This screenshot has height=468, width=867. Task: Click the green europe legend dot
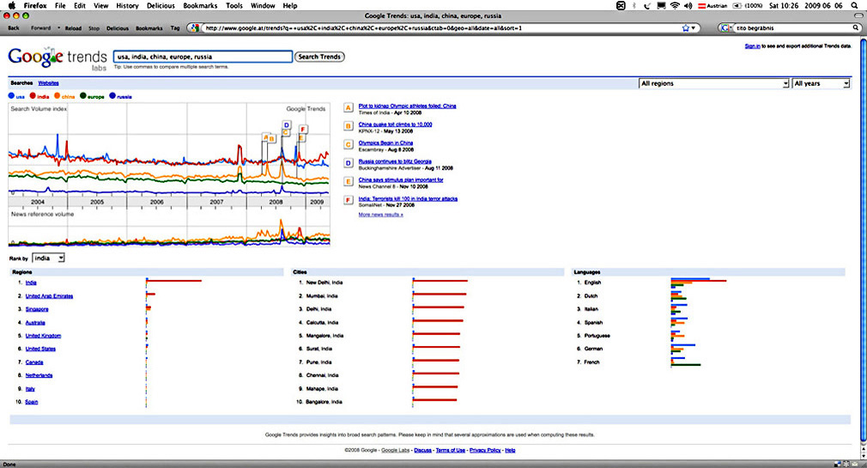[83, 95]
